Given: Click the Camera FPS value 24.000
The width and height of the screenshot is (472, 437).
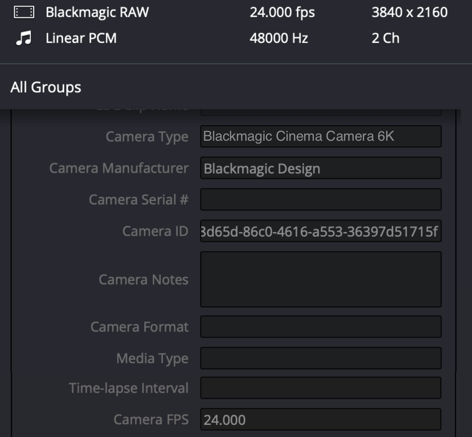Looking at the screenshot, I should click(x=321, y=419).
